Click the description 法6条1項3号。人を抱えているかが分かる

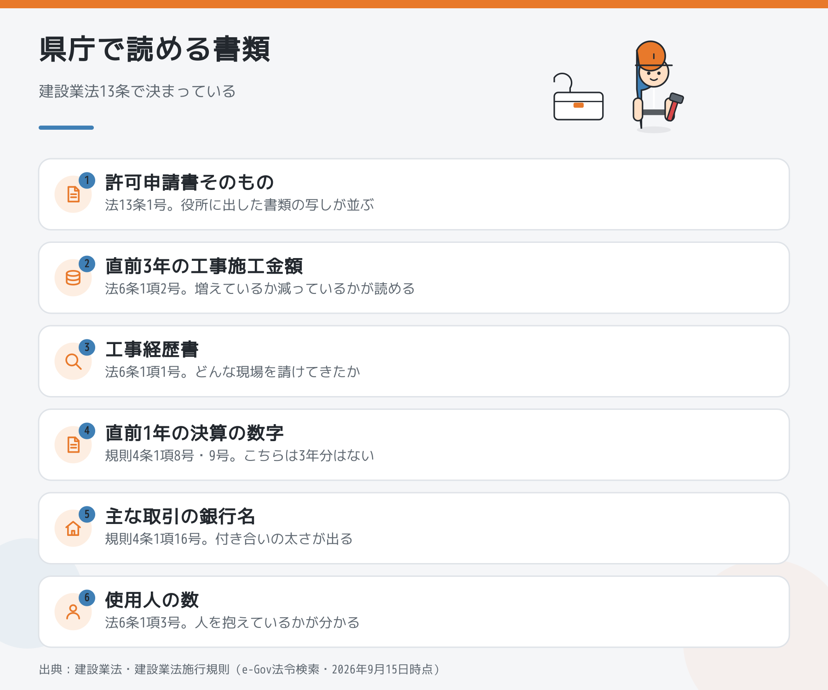point(232,622)
